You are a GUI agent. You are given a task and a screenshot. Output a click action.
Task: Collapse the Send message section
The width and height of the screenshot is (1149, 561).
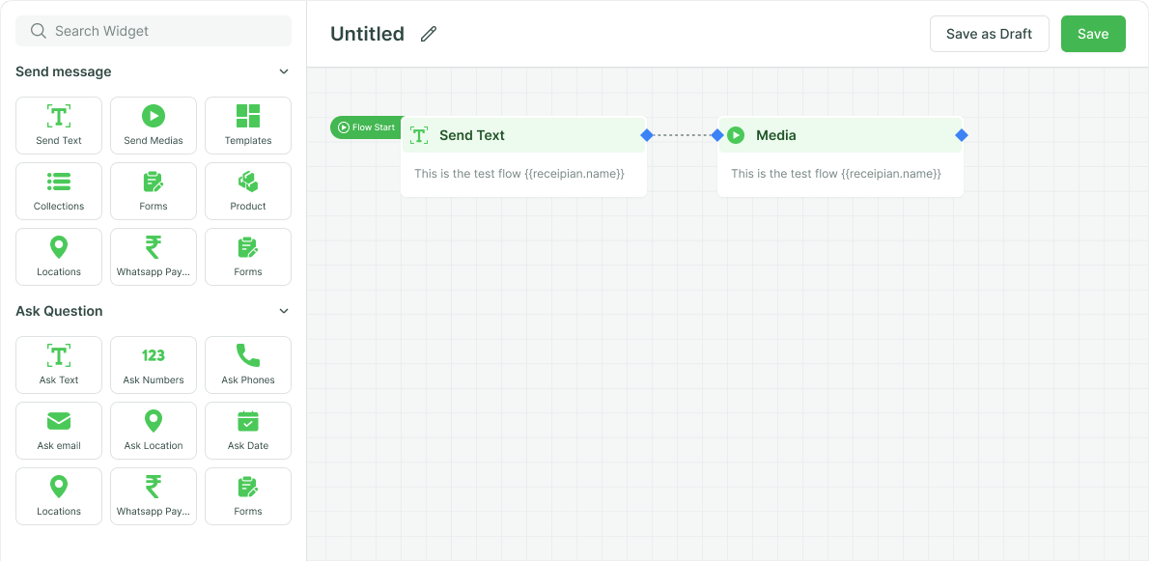point(283,70)
